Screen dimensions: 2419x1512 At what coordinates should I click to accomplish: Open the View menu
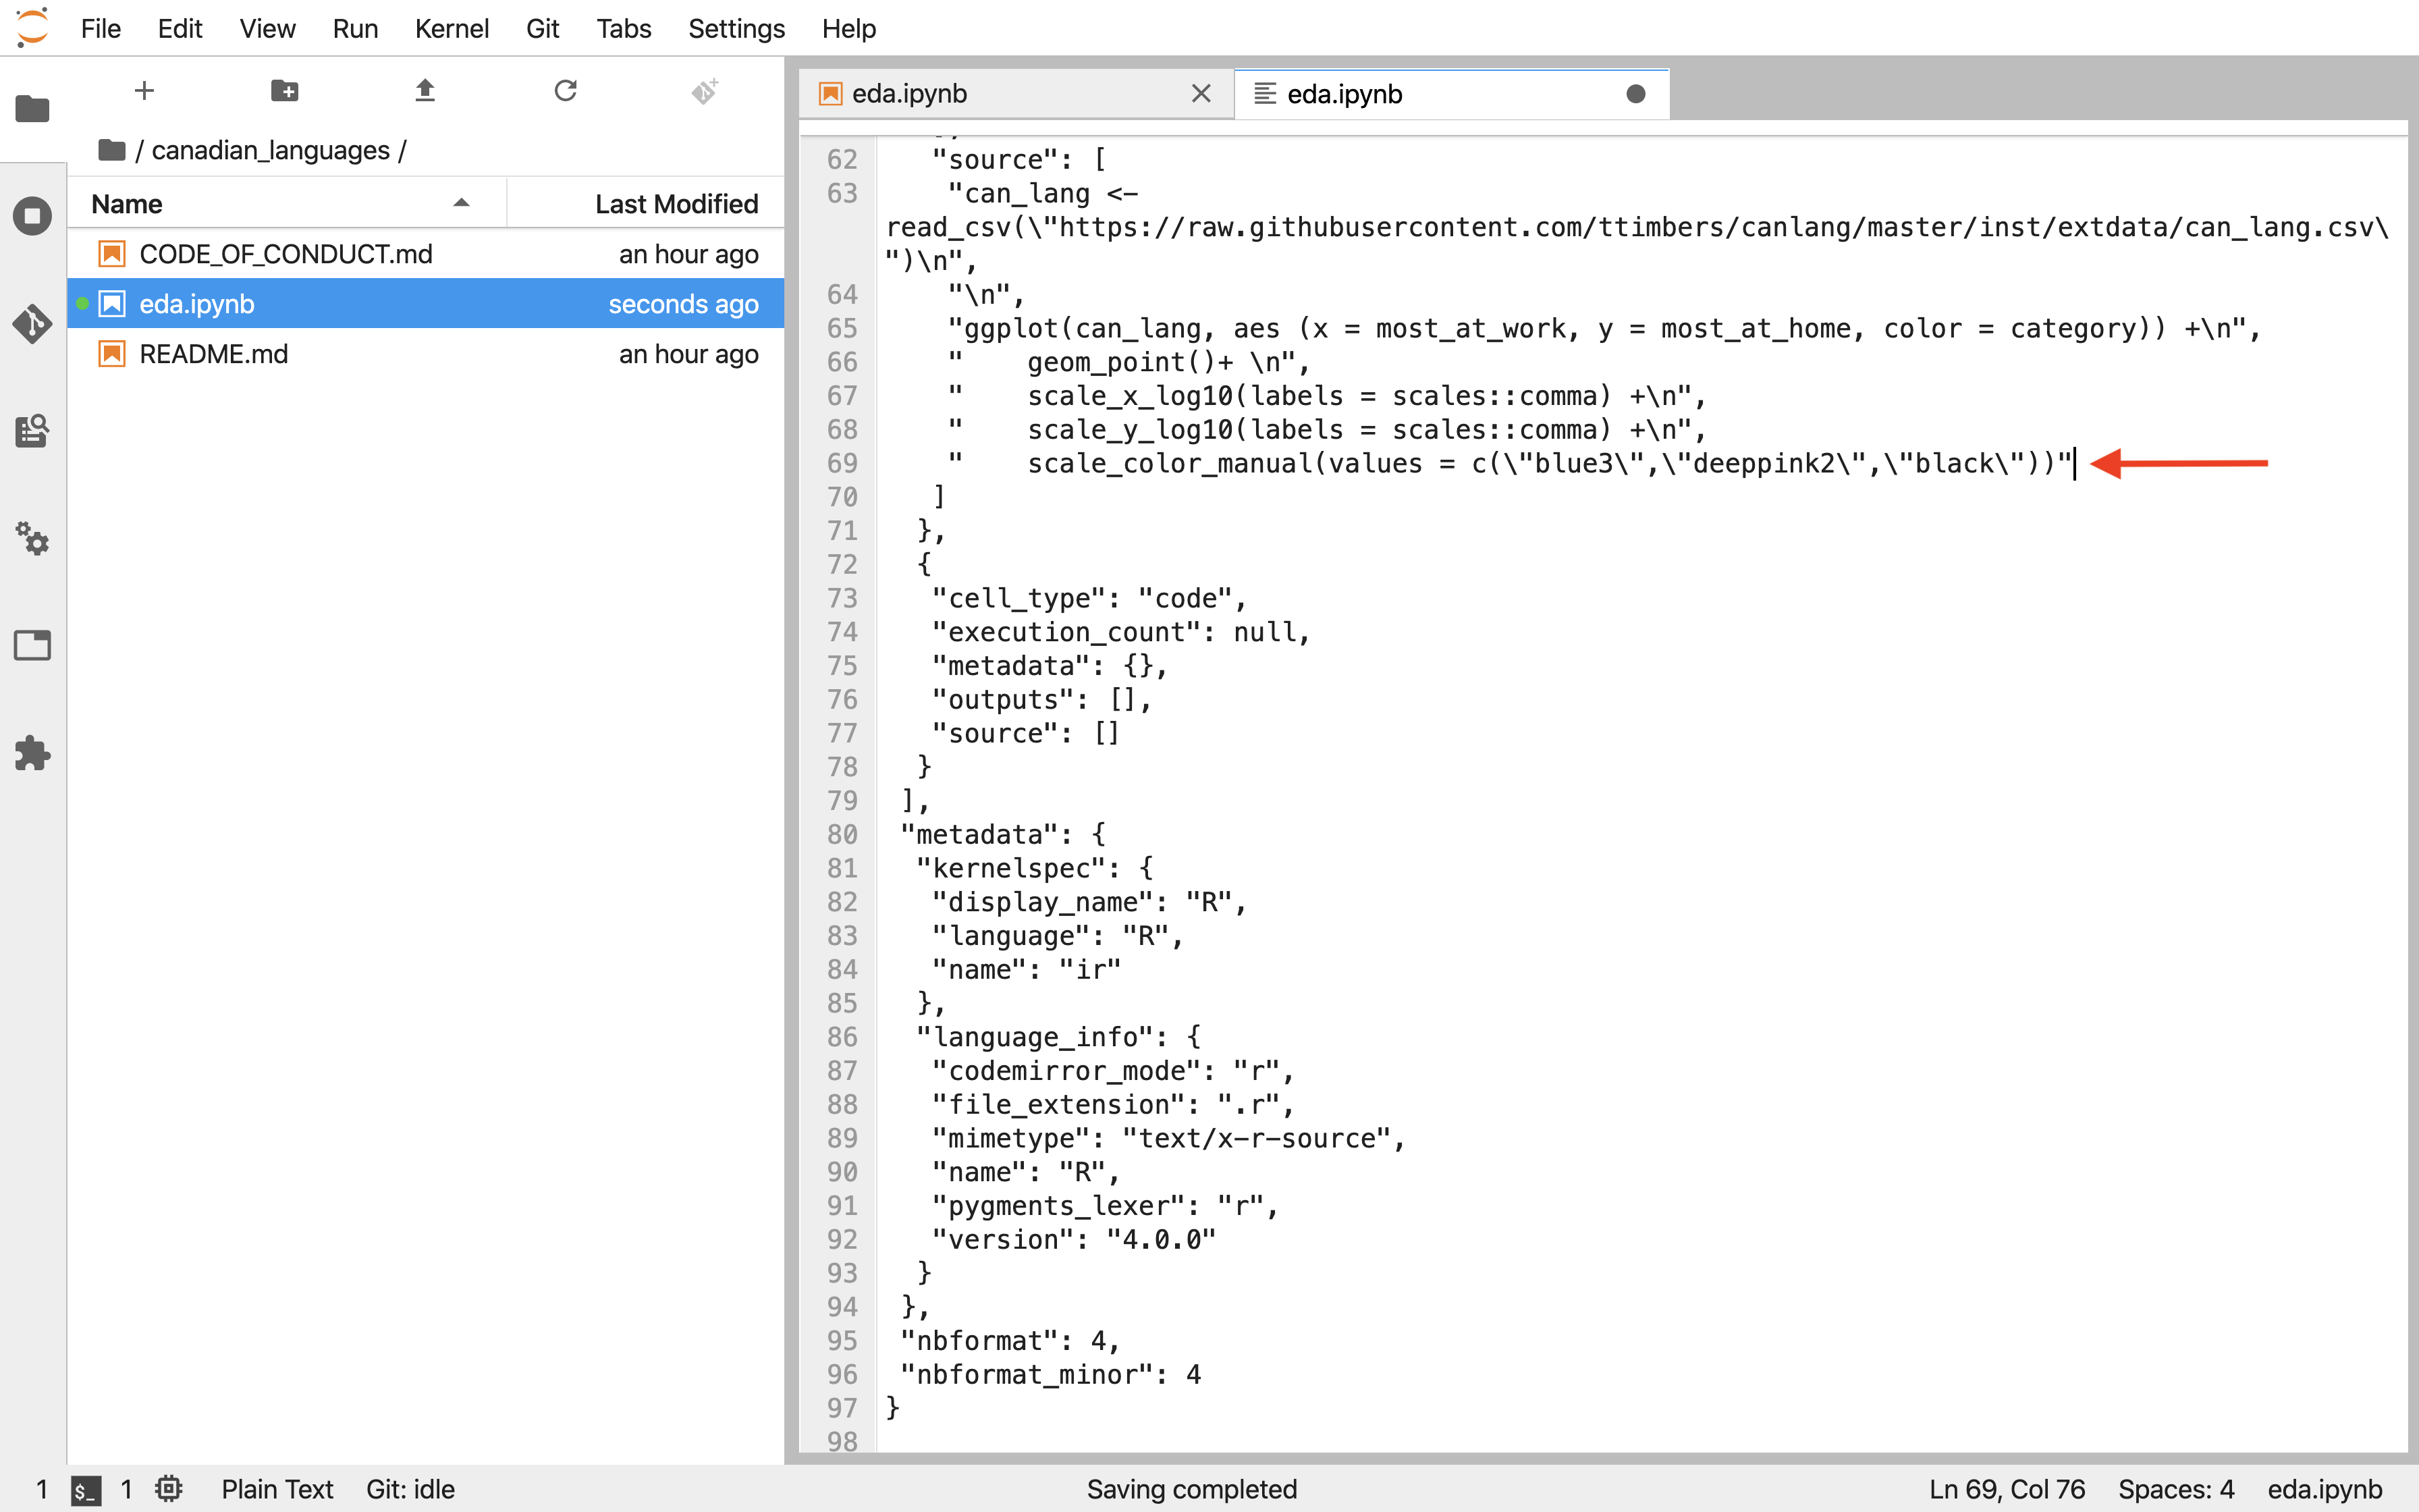click(267, 28)
